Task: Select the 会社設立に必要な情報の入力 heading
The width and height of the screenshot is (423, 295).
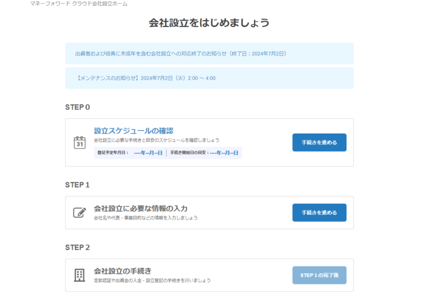Action: pyautogui.click(x=141, y=208)
